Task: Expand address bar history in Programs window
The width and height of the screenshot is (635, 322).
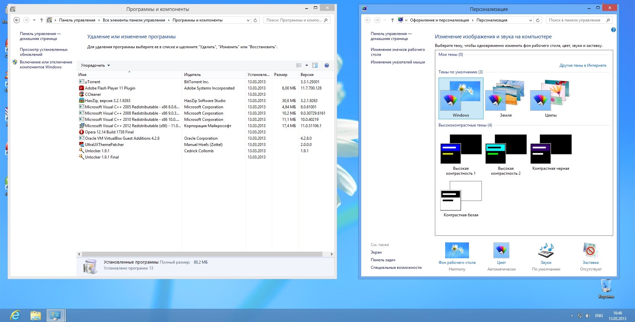Action: click(x=248, y=20)
